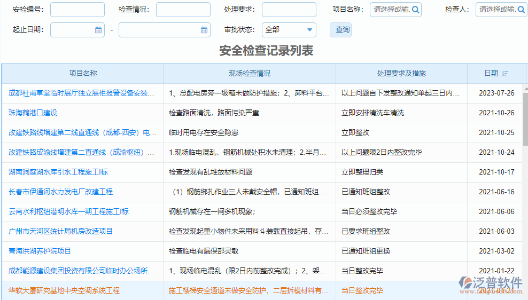Select cell 以上问题自下发整改通知单起三日内
Viewport: 528px width, 300px height.
pyautogui.click(x=400, y=93)
